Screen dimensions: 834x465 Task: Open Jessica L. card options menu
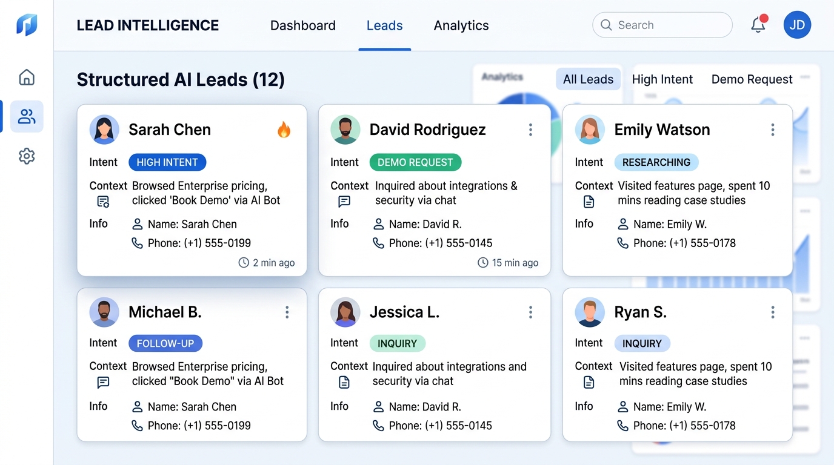click(530, 312)
